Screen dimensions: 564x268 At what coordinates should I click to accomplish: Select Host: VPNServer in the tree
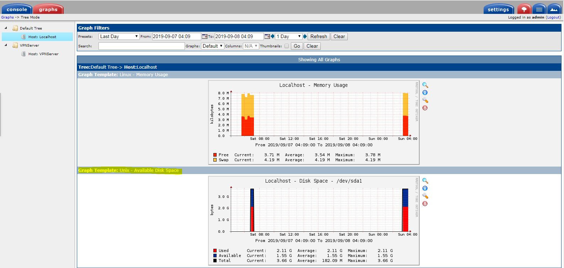pos(43,54)
